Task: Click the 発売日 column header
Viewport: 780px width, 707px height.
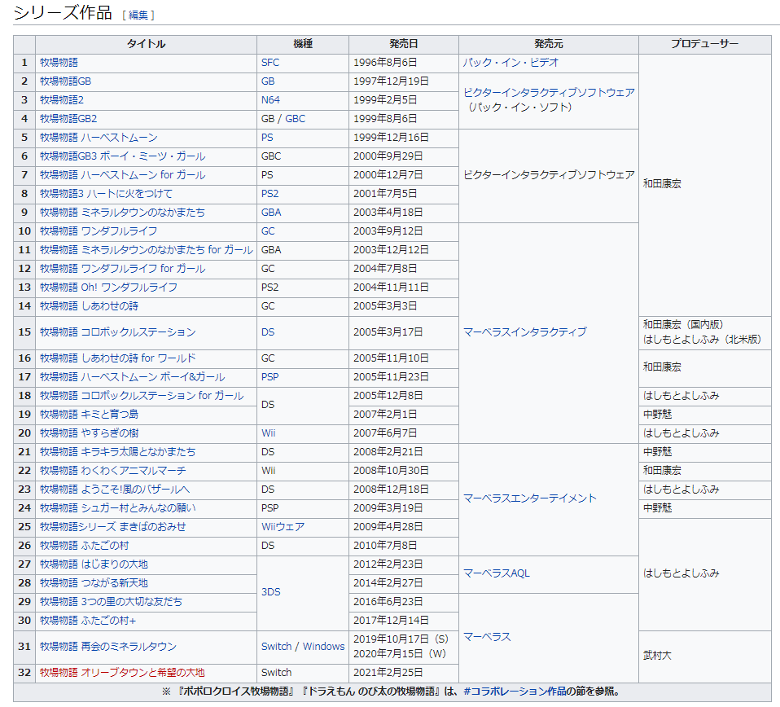Action: 403,44
